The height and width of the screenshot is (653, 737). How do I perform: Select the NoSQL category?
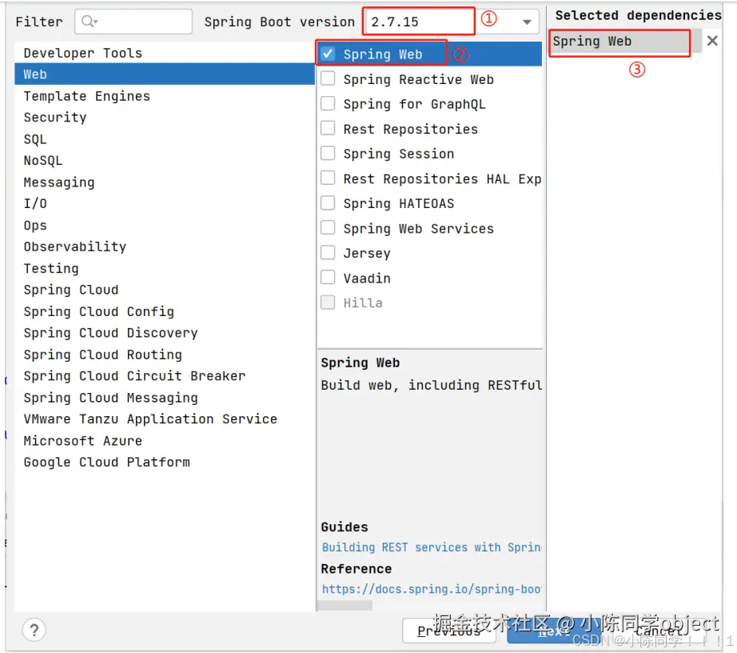click(165, 160)
